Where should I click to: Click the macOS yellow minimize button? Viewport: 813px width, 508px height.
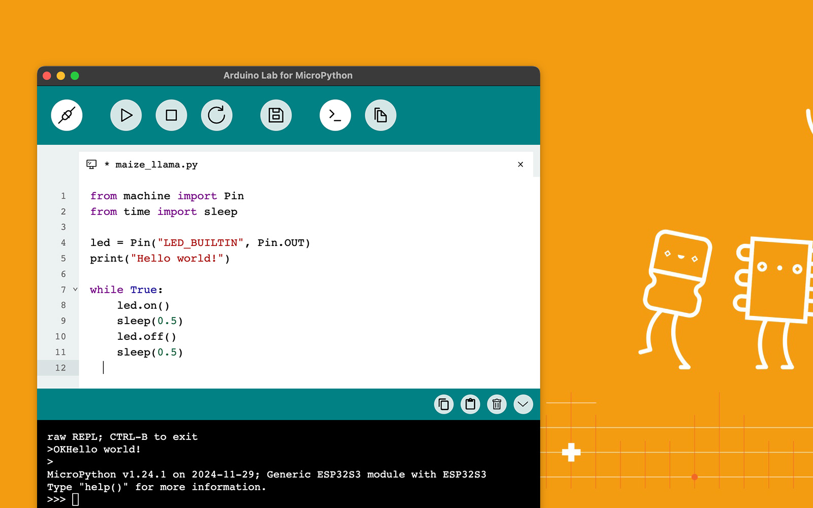click(60, 76)
